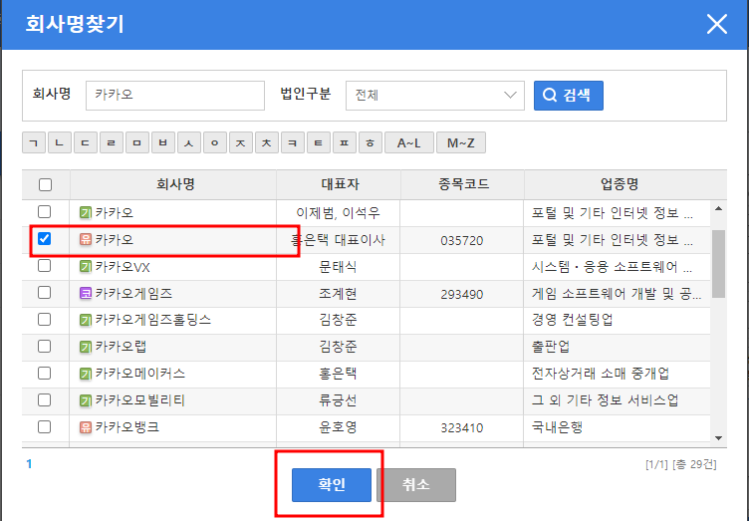Click representative name 조계현
This screenshot has width=749, height=521.
click(338, 293)
